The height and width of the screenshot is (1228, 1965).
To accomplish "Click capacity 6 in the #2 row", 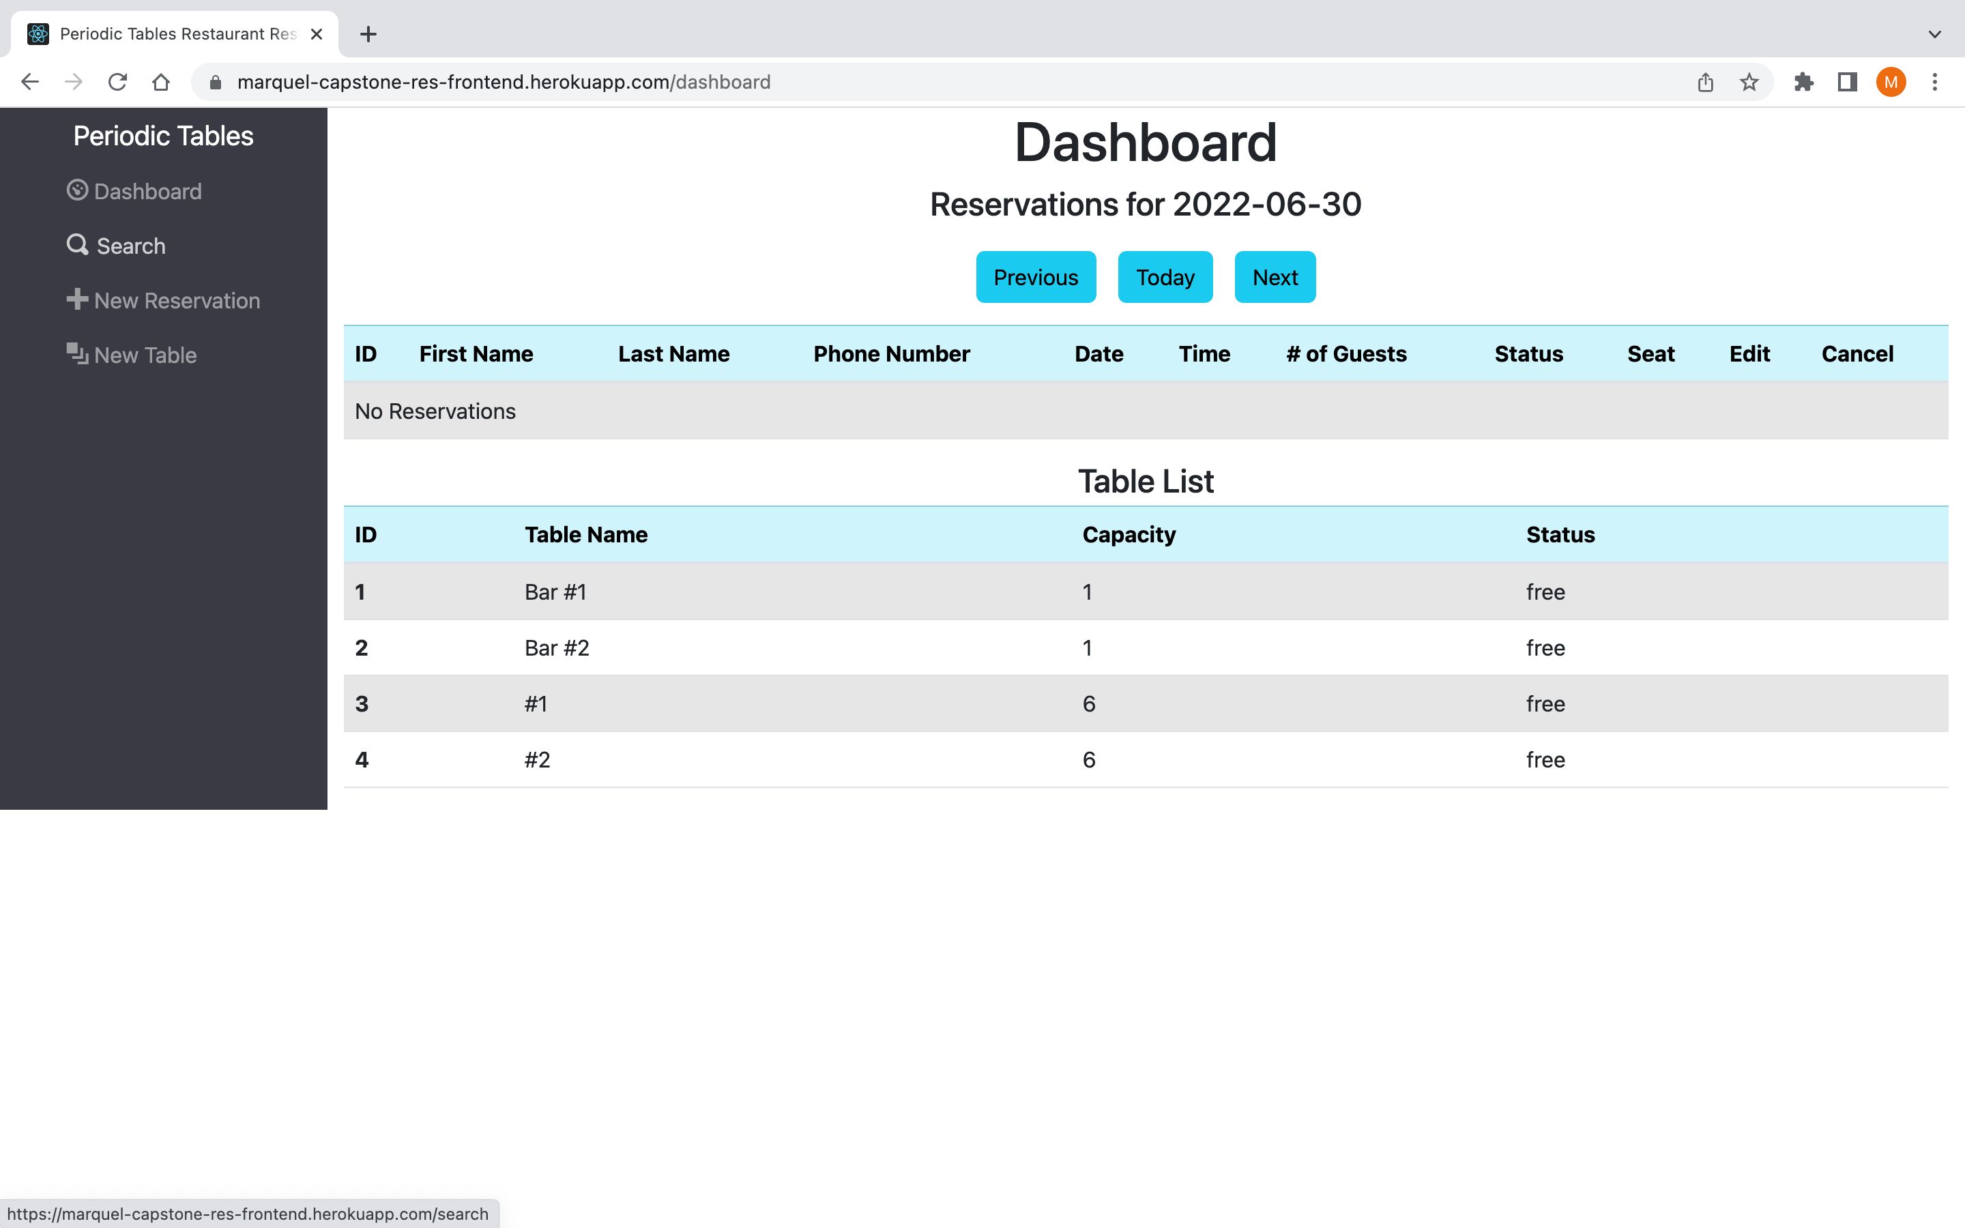I will [1089, 759].
